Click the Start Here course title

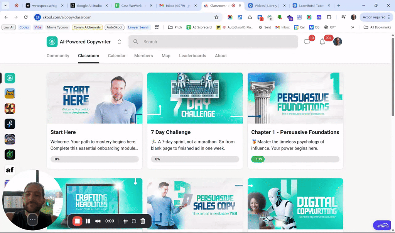click(x=63, y=132)
